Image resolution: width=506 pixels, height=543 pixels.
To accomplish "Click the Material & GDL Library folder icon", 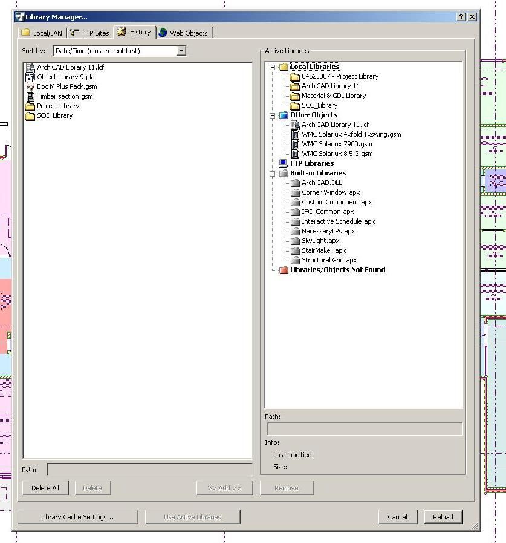I will point(295,96).
